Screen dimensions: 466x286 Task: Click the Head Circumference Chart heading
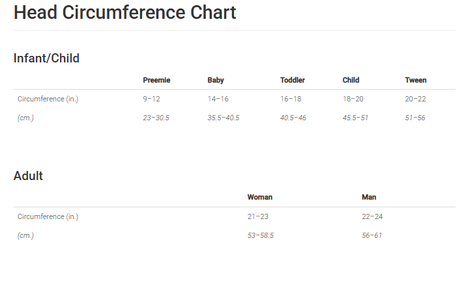[124, 12]
